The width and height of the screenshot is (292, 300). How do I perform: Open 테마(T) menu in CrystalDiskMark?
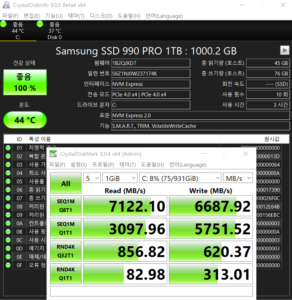(x=128, y=165)
